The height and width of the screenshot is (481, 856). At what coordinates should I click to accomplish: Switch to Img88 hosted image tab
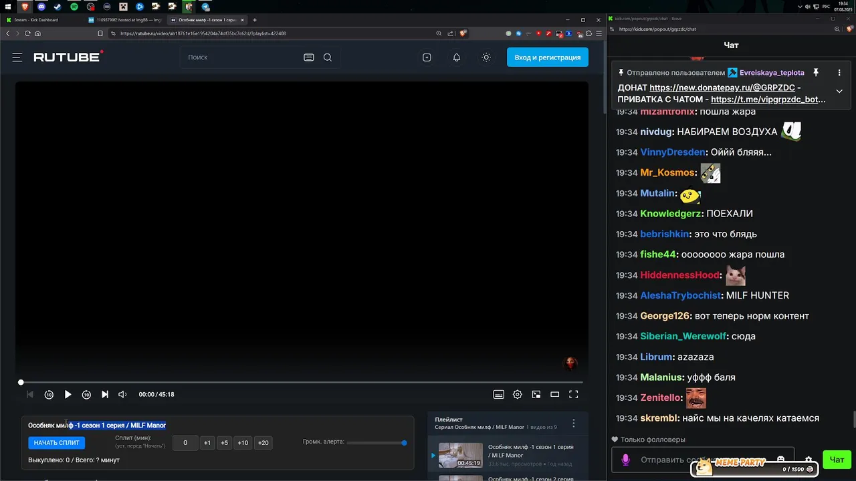[x=125, y=20]
